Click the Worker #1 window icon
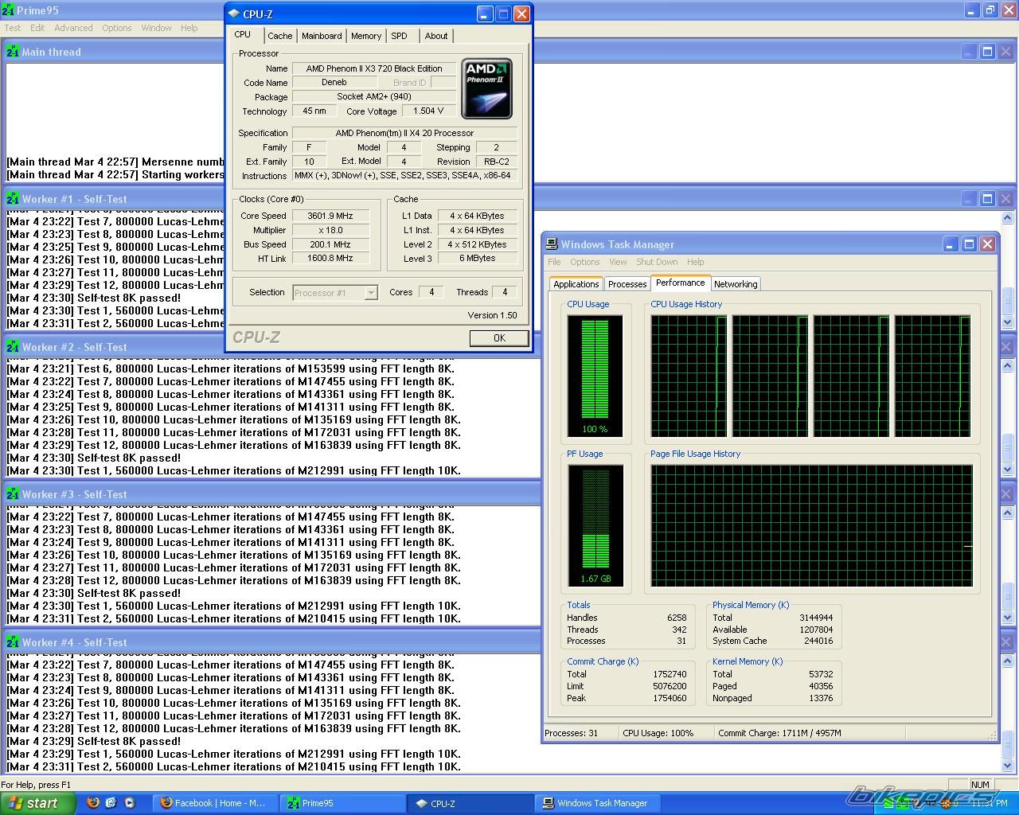The width and height of the screenshot is (1019, 815). [x=13, y=199]
